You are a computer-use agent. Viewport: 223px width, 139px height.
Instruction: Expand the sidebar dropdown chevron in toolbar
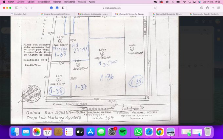click(x=21, y=8)
